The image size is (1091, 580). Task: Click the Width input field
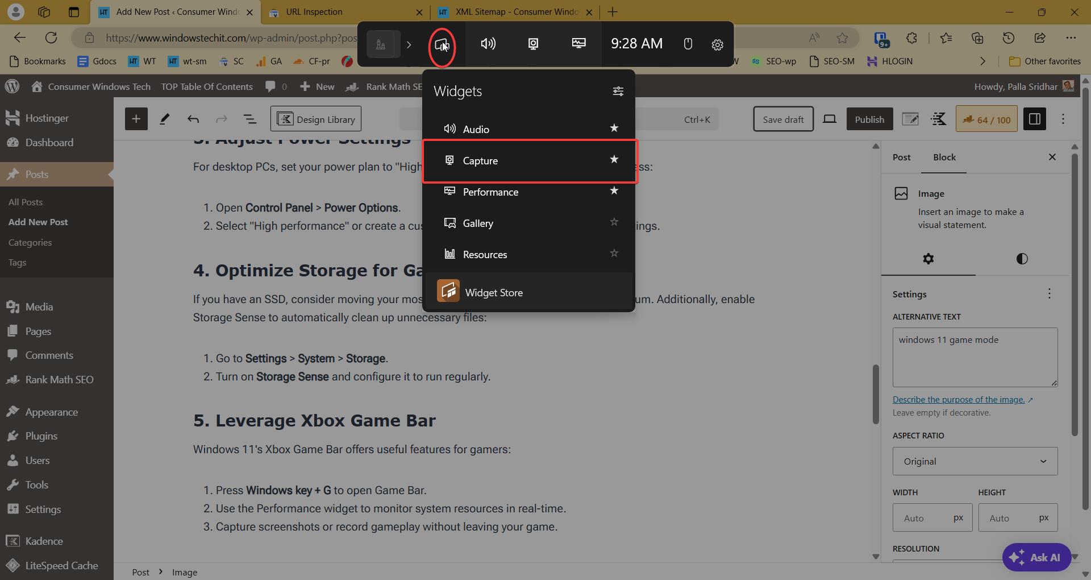point(932,517)
